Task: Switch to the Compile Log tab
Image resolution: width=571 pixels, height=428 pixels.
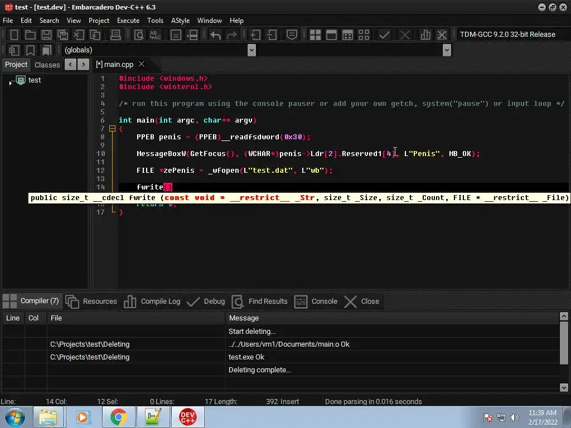Action: (152, 301)
